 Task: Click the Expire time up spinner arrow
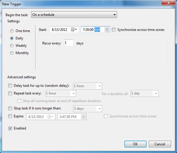[84, 115]
